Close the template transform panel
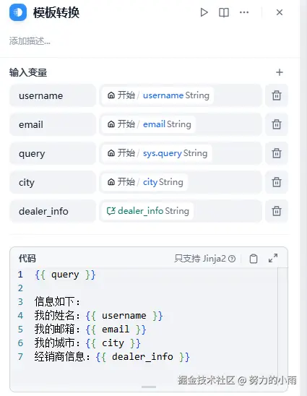The image size is (307, 396). (x=280, y=12)
